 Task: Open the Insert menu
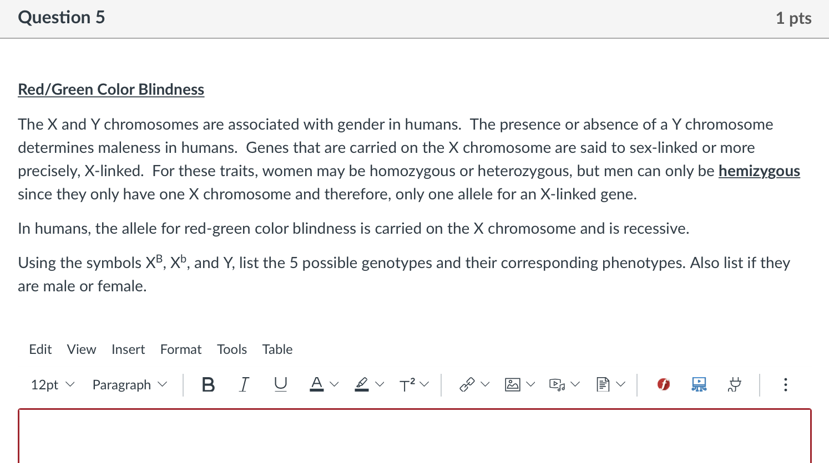pos(128,349)
